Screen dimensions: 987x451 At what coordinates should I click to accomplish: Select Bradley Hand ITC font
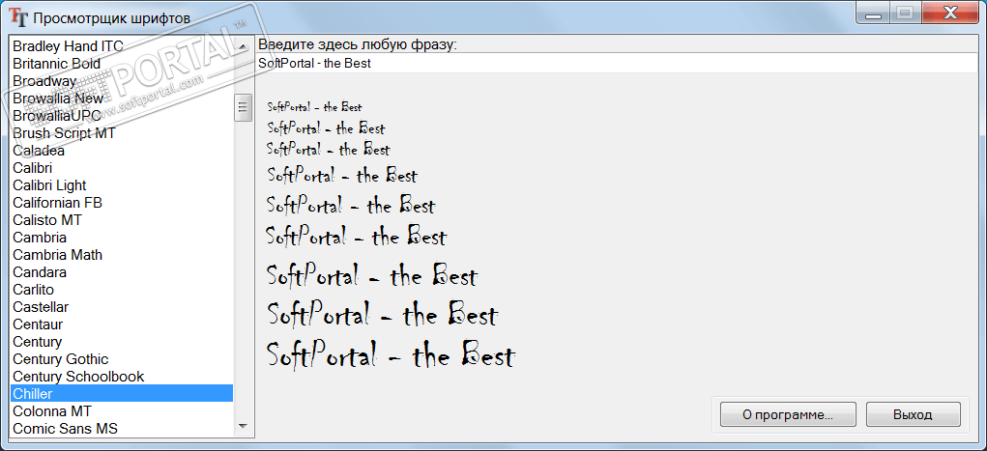pyautogui.click(x=122, y=46)
